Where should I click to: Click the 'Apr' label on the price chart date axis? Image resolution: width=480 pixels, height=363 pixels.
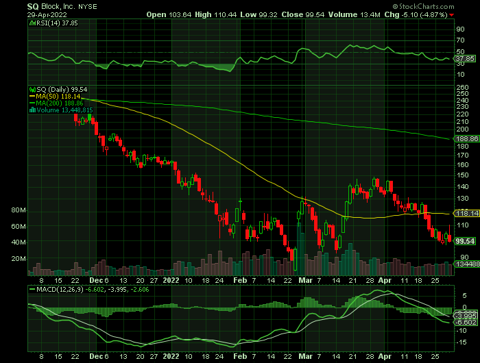click(x=385, y=280)
